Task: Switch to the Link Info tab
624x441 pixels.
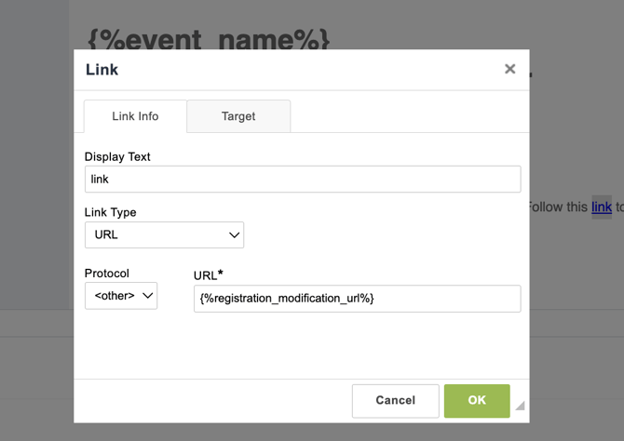Action: pos(135,116)
